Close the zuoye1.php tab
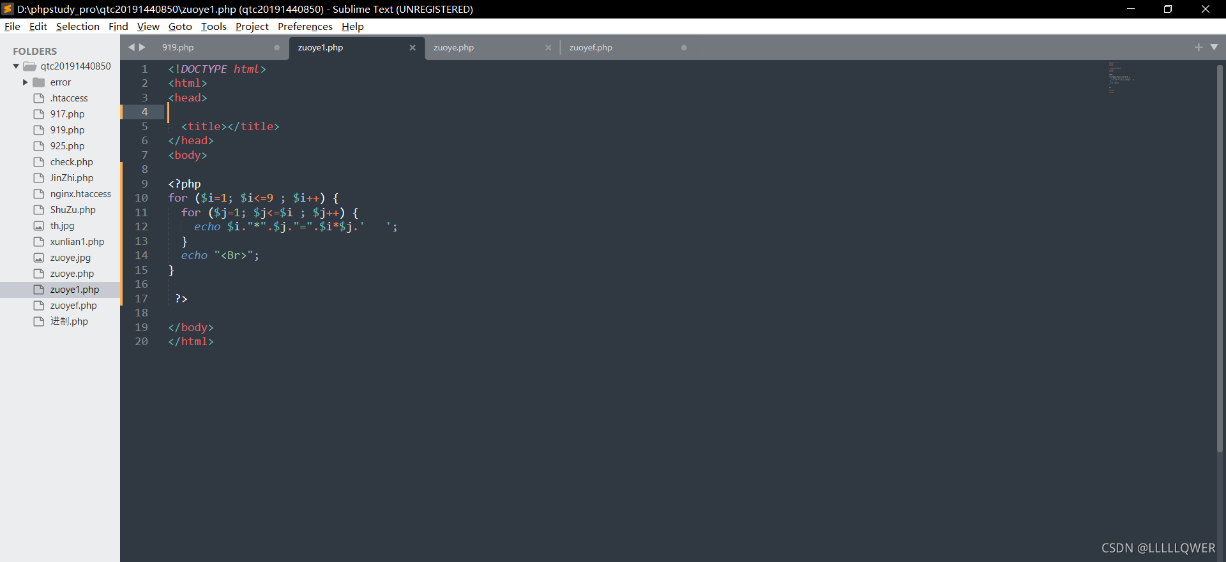1226x562 pixels. [412, 47]
